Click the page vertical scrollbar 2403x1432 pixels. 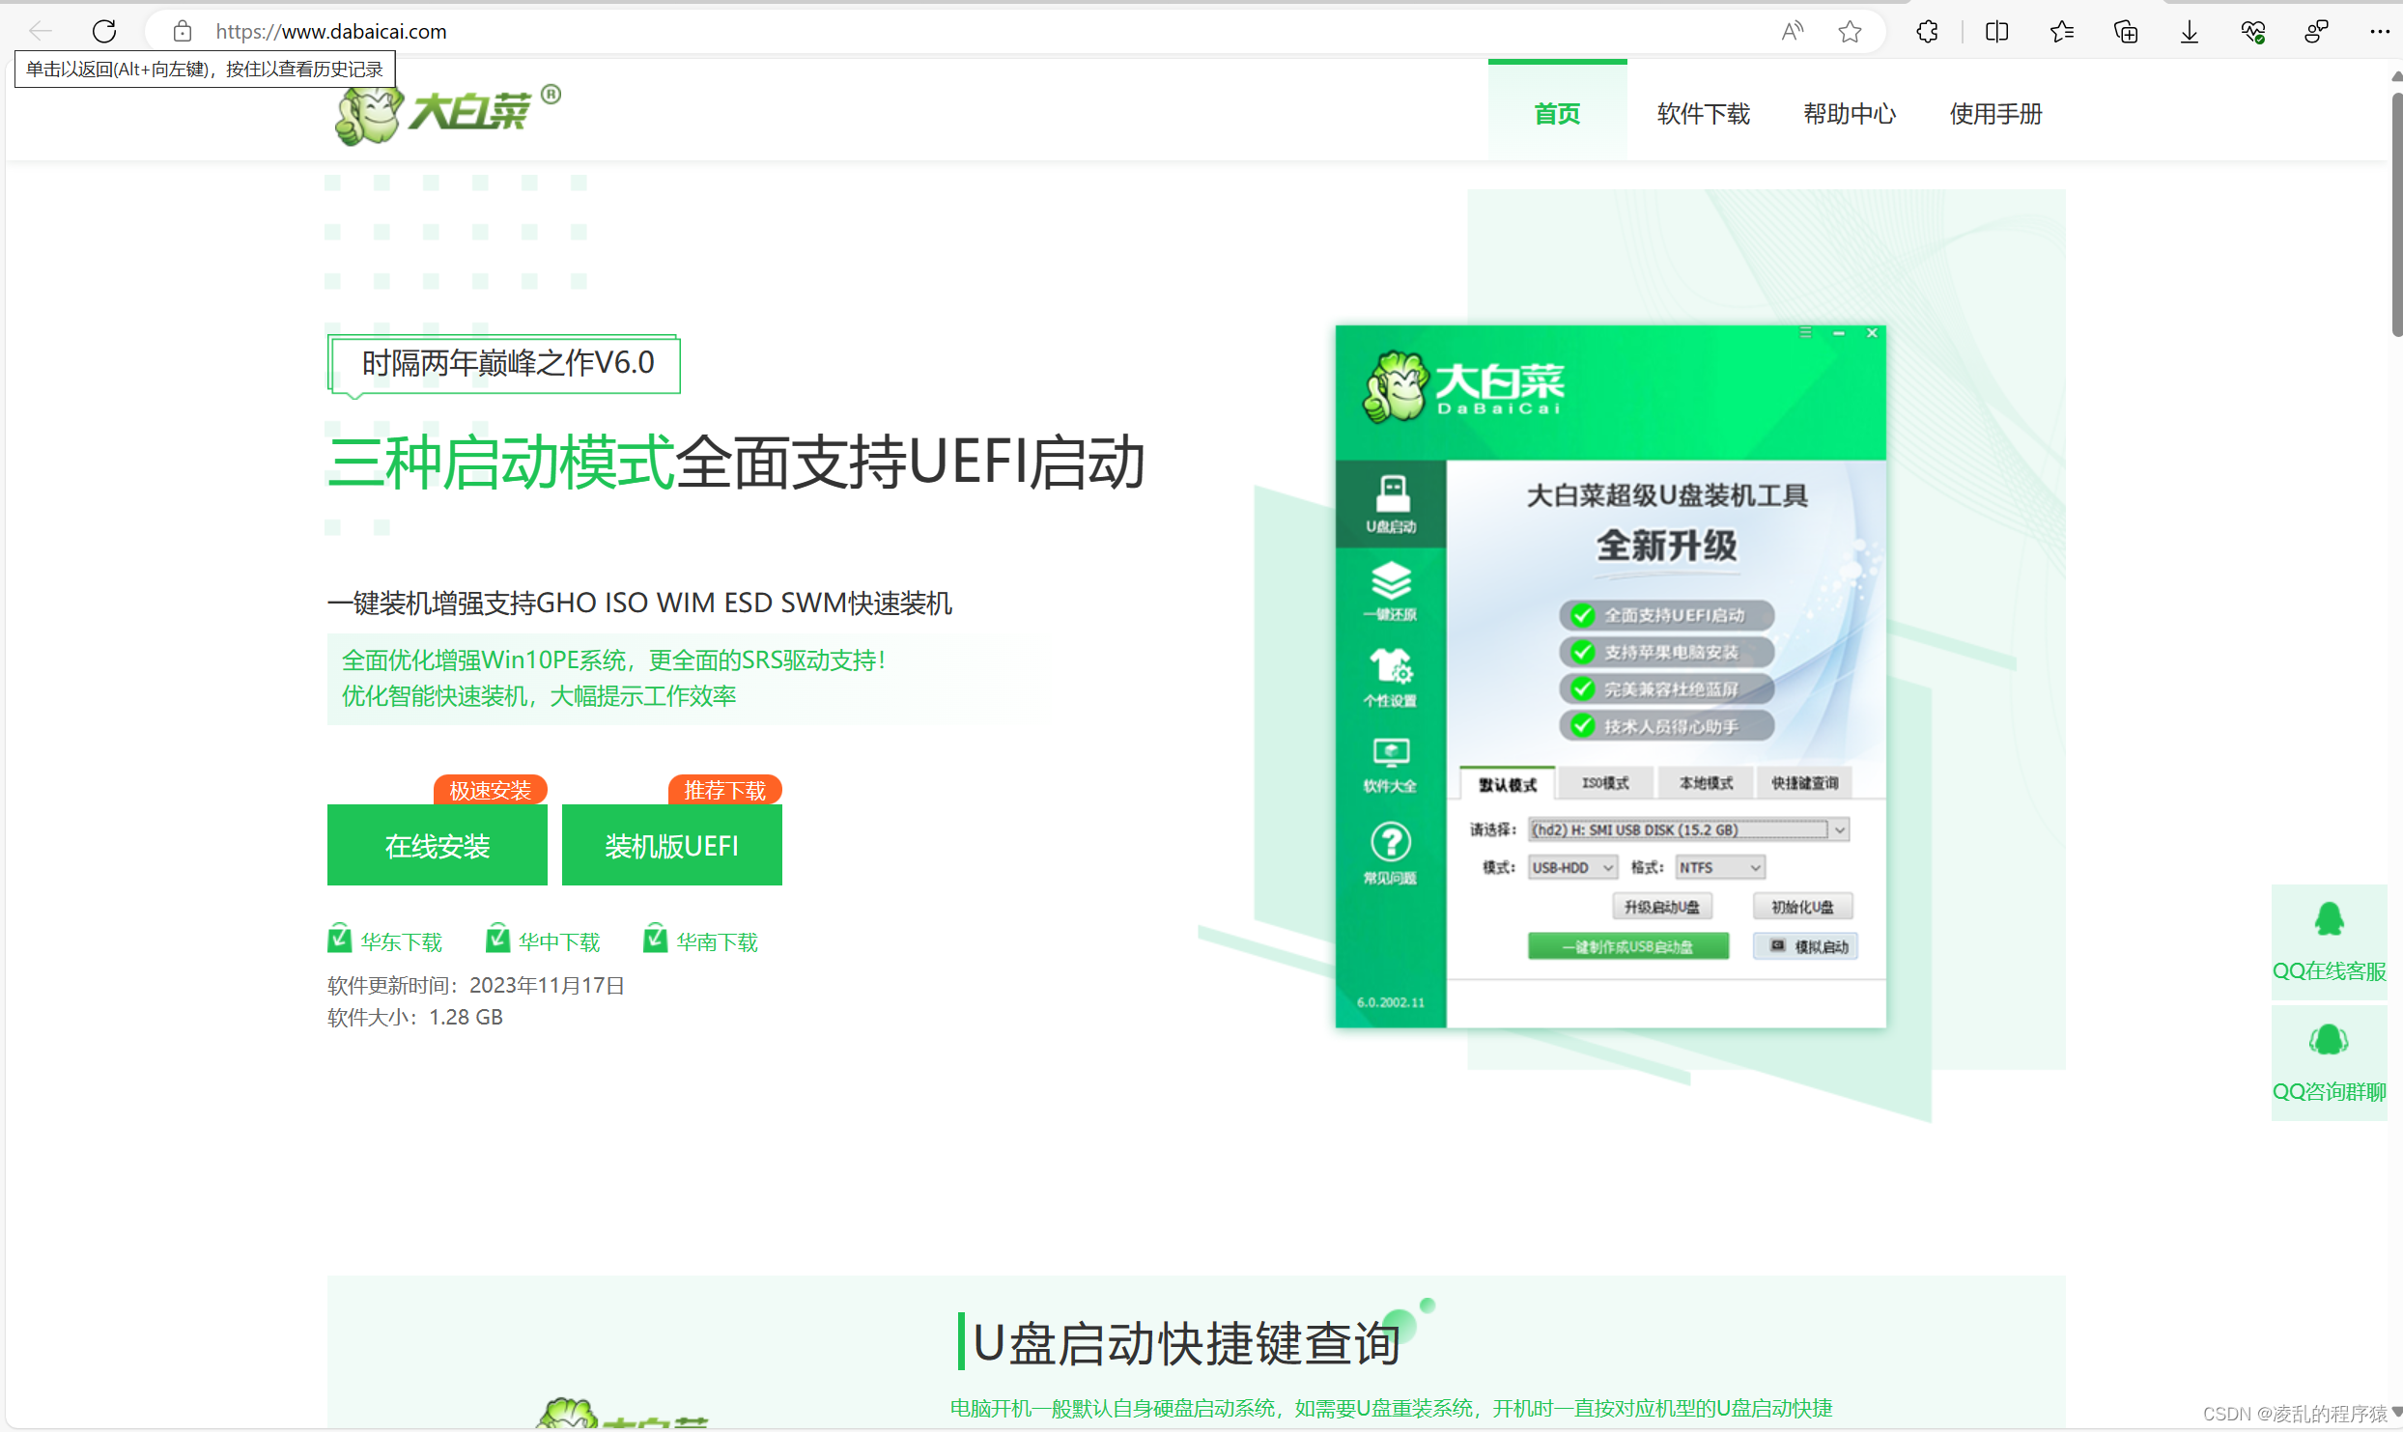[x=2395, y=212]
